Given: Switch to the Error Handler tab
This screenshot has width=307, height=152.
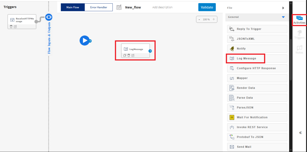Looking at the screenshot, I should point(99,7).
